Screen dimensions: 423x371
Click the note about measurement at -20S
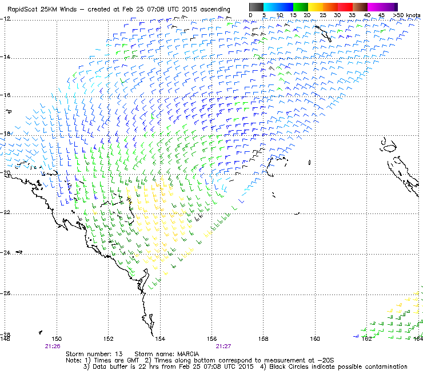coord(240,361)
